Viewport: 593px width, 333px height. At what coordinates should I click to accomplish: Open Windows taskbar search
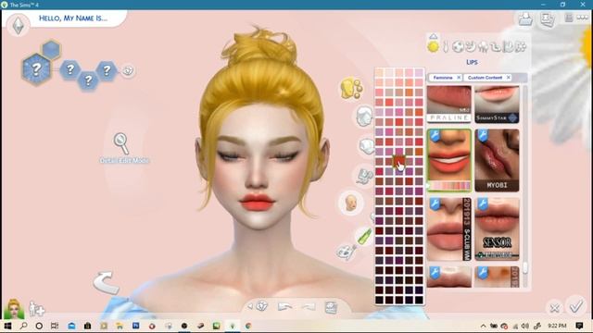coord(23,326)
